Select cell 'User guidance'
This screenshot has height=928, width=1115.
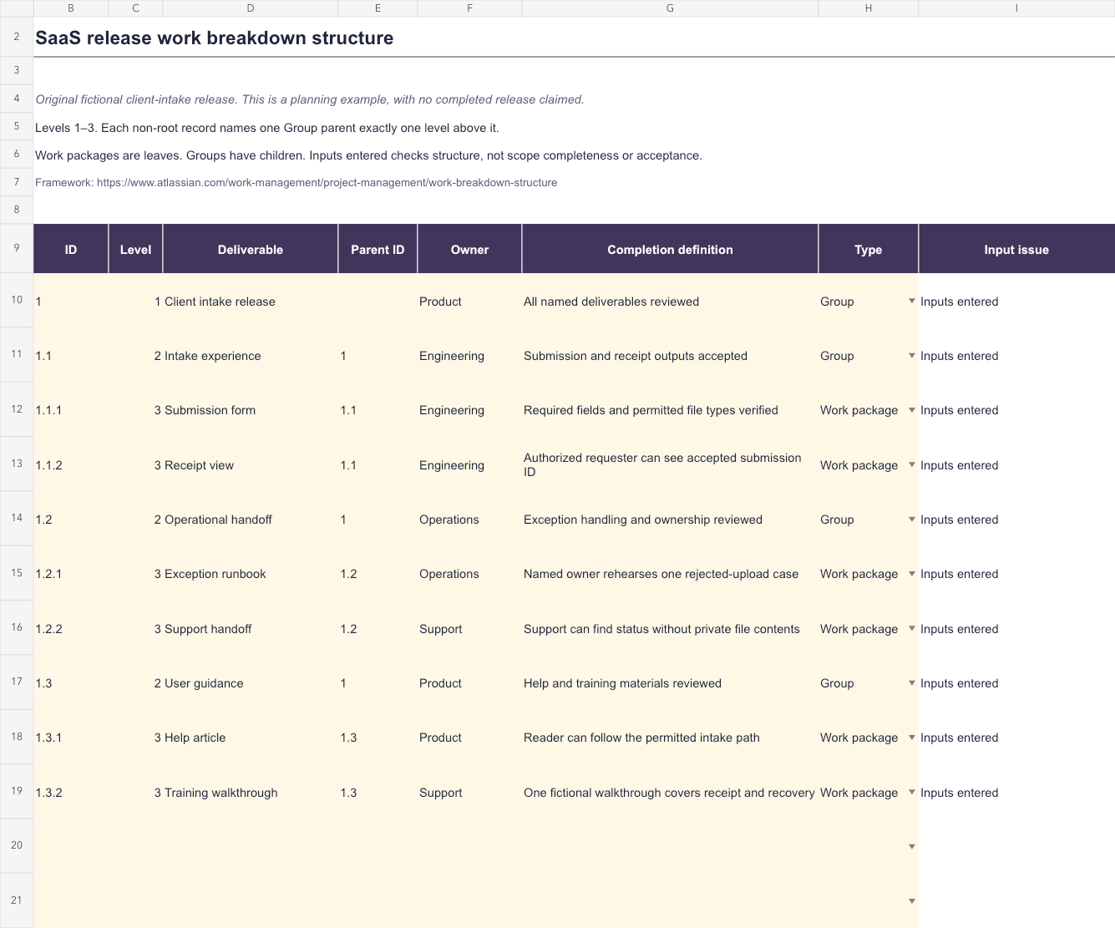point(251,683)
